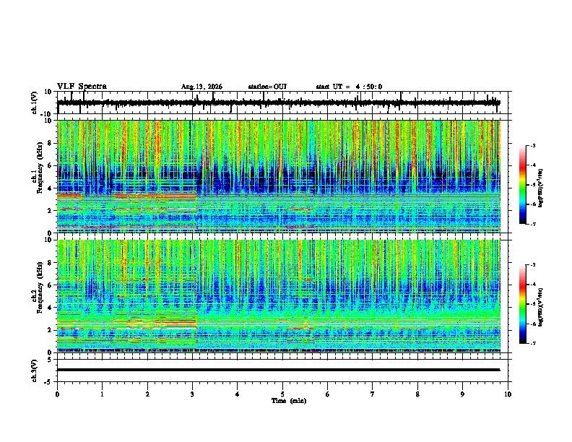The image size is (572, 442).
Task: Click the -7 label on ch.2 color bar
Action: coord(533,344)
